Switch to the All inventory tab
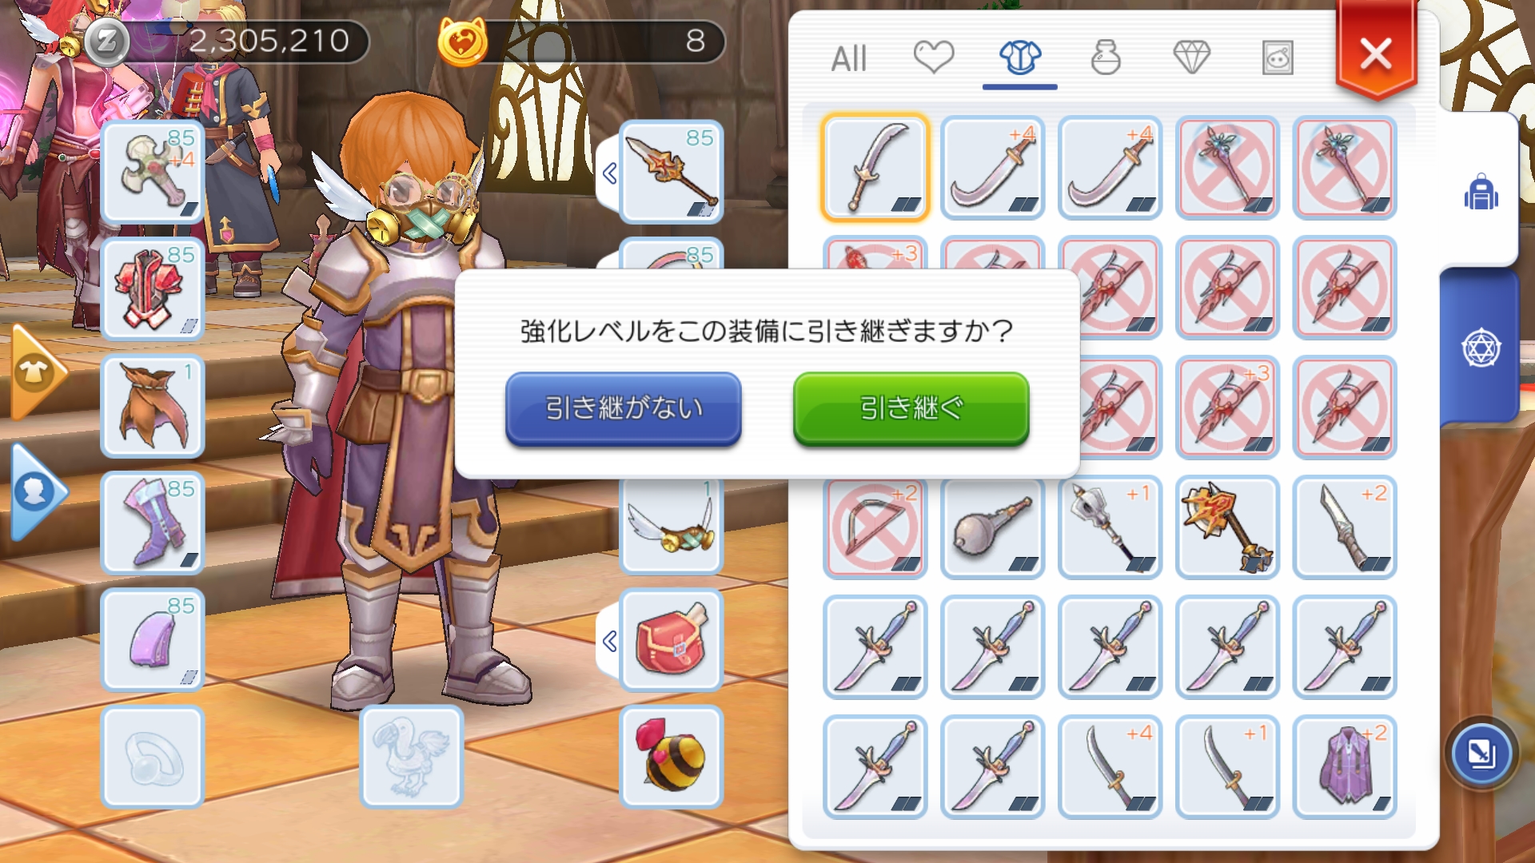The image size is (1535, 863). (848, 58)
